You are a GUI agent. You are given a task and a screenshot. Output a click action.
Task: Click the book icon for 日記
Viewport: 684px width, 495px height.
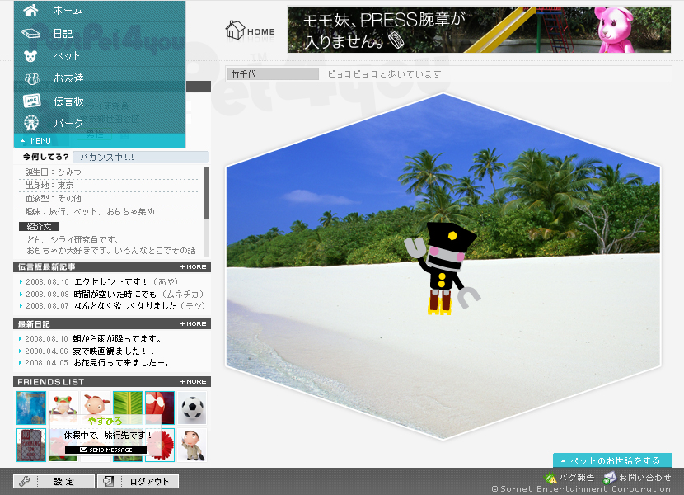coord(31,33)
